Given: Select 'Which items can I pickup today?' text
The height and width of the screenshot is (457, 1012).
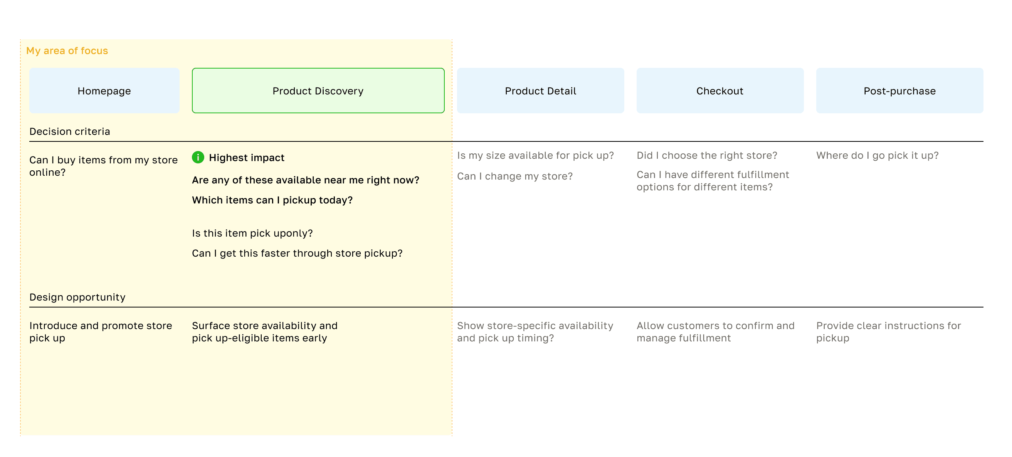Looking at the screenshot, I should click(x=272, y=200).
